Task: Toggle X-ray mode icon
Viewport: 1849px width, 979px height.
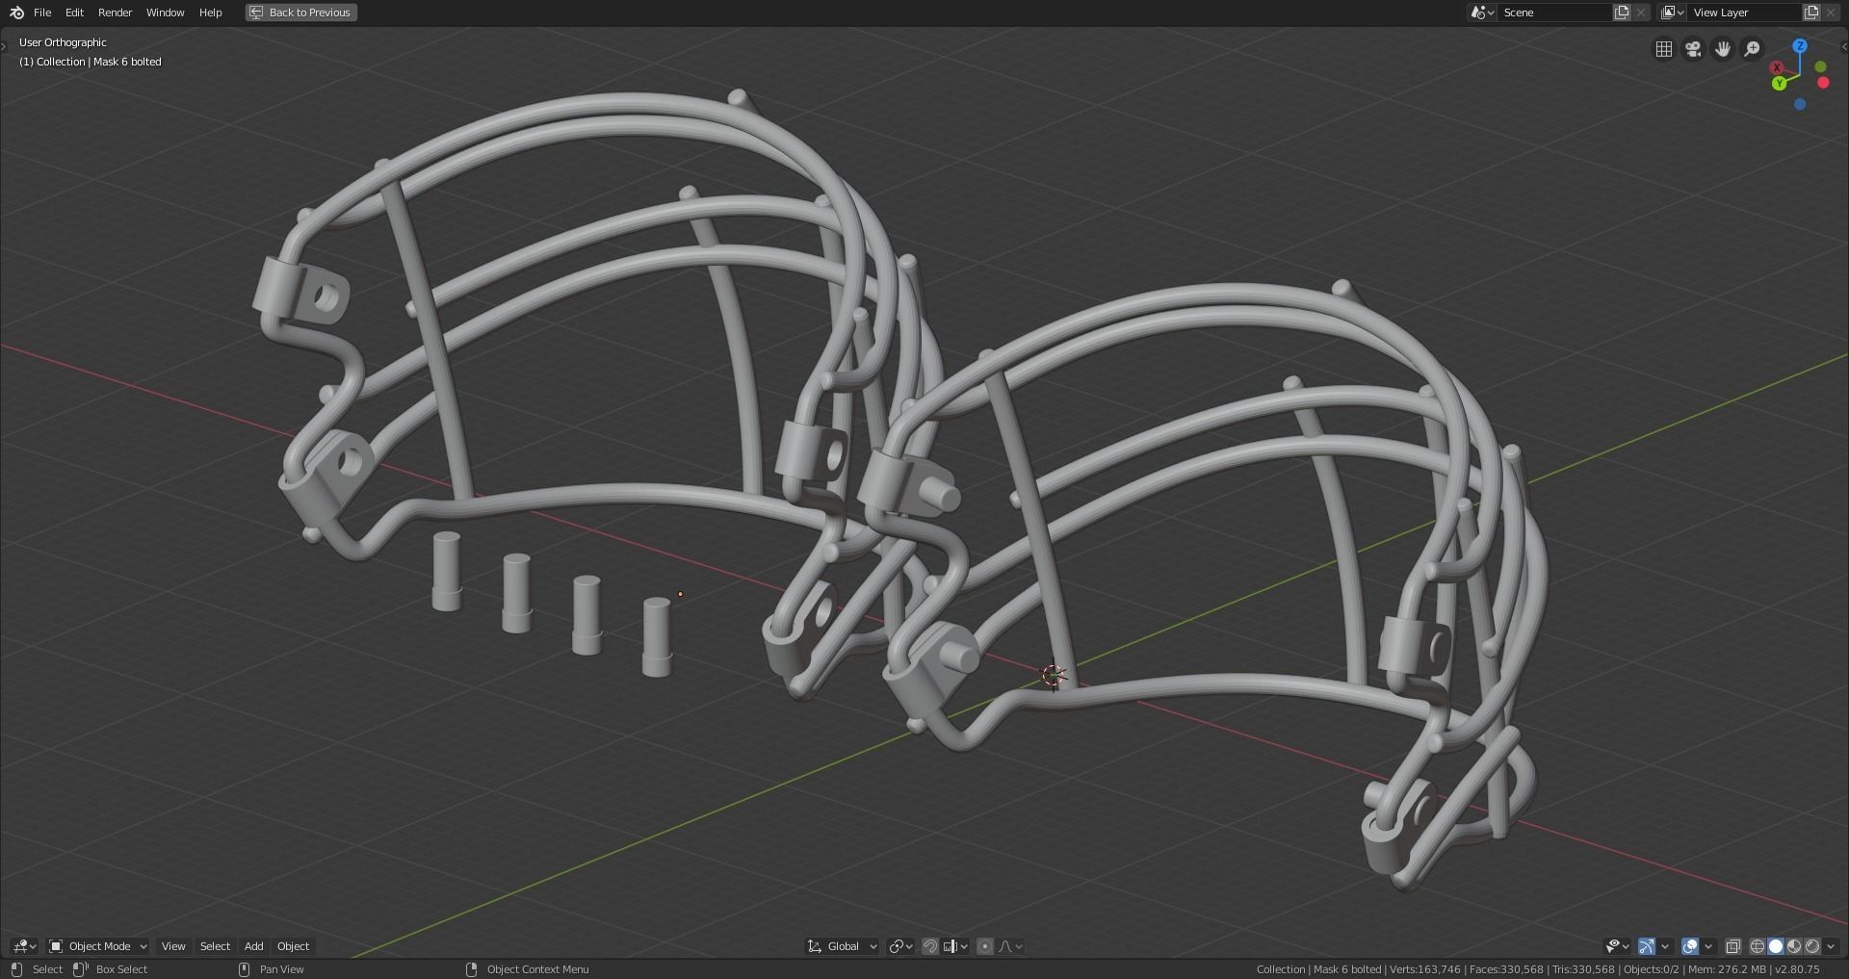Action: 1733,946
